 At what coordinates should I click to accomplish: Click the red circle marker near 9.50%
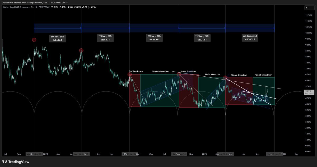pos(34,40)
